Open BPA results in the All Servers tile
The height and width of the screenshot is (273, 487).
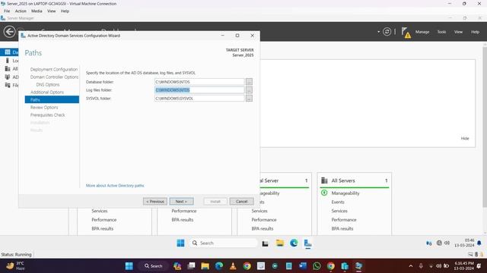point(342,228)
